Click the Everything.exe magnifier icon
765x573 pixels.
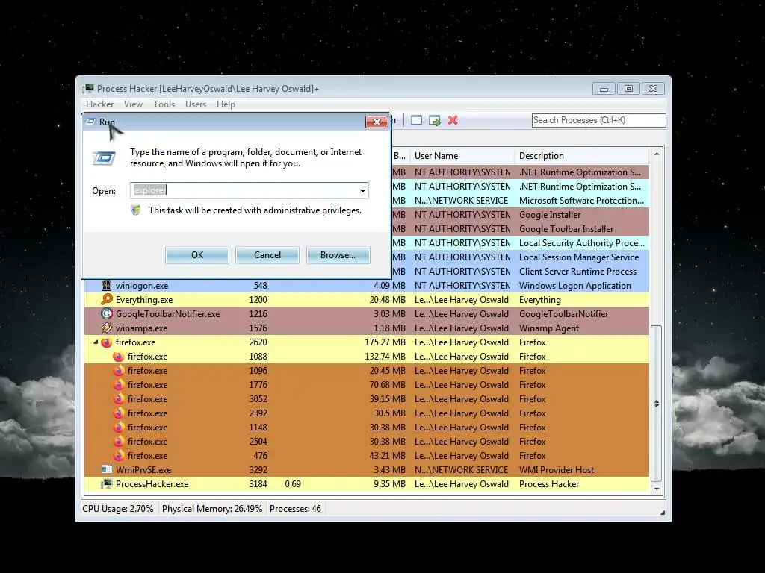pyautogui.click(x=106, y=300)
